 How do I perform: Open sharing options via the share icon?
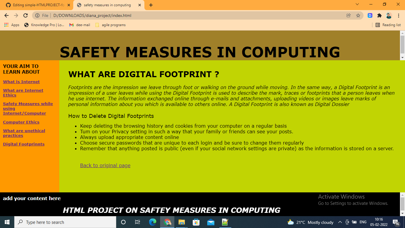(348, 15)
